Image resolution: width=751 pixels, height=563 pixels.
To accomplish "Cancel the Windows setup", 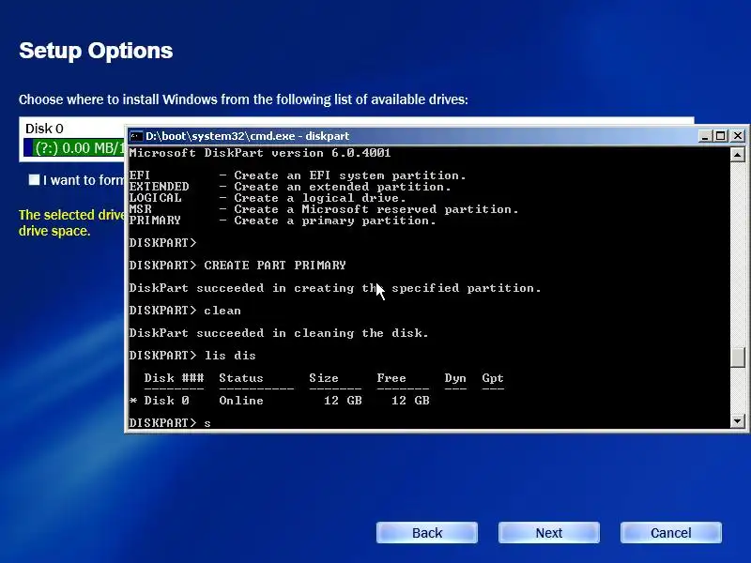I will (x=671, y=533).
